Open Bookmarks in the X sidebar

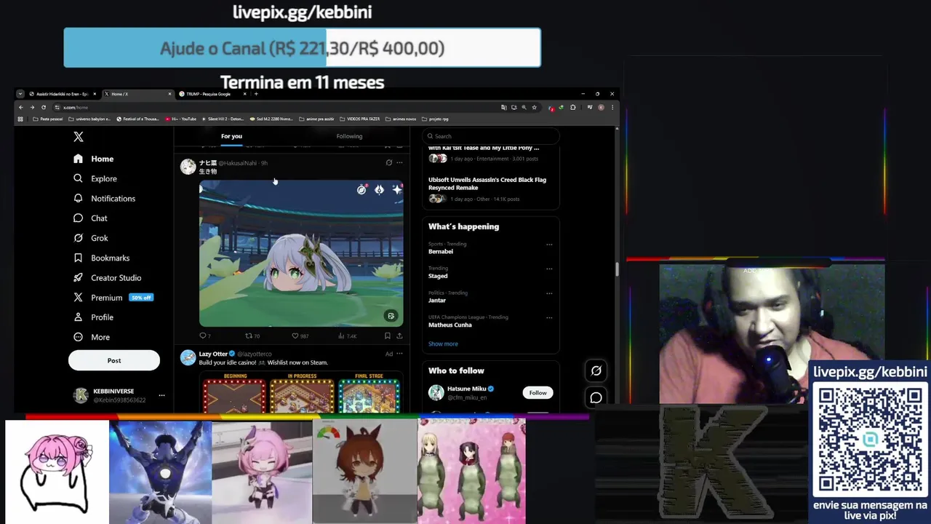coord(102,258)
